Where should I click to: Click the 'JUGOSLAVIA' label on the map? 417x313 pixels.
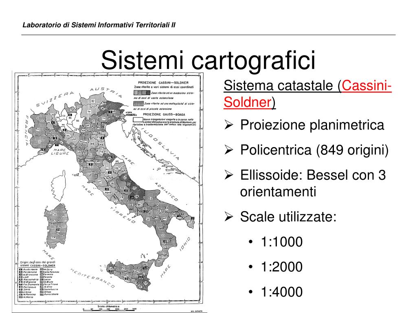(160, 144)
